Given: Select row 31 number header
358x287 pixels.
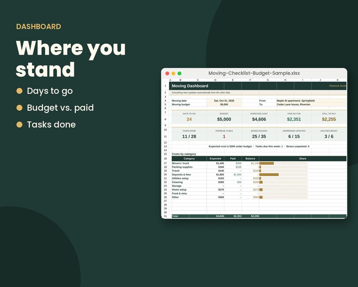Looking at the screenshot, I should click(165, 216).
